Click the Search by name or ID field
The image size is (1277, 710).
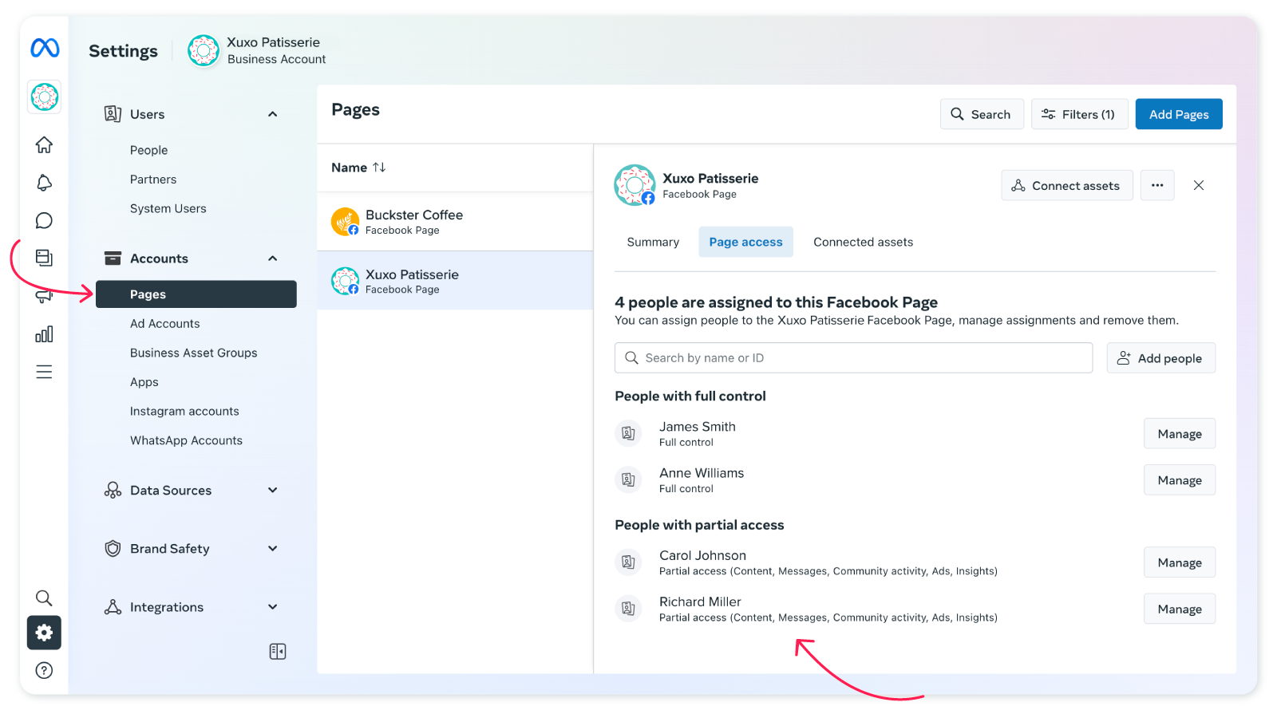point(853,358)
